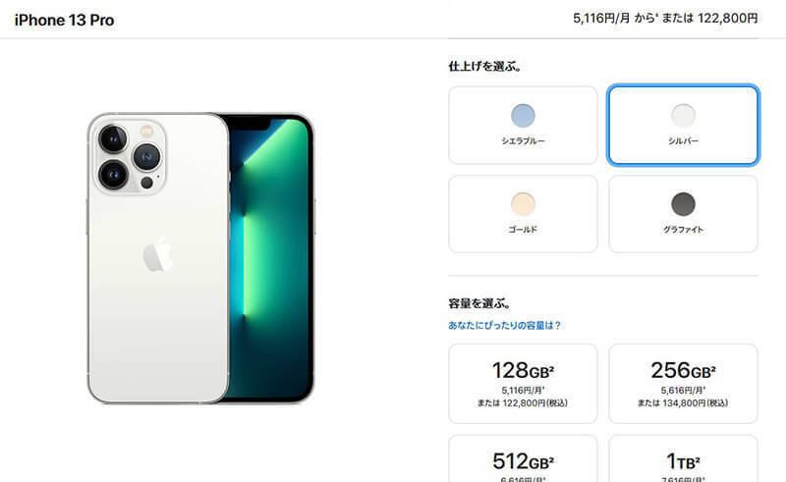Click the 5,116円/月 price text in header
This screenshot has width=786, height=482.
click(601, 19)
